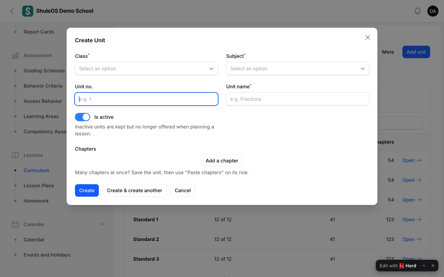Open the DA user avatar menu
444x277 pixels.
coord(433,11)
